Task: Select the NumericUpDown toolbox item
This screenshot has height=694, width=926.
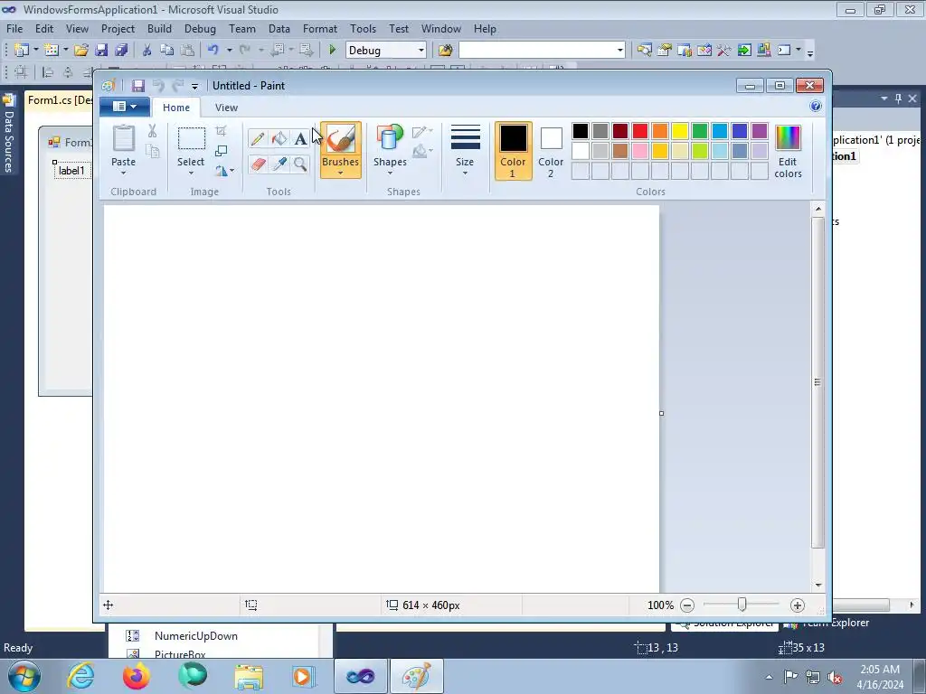Action: [x=196, y=635]
